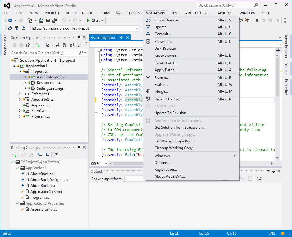This screenshot has width=292, height=237.
Task: Click the Show Changes icon in the SVN toolbar
Action: [10, 28]
